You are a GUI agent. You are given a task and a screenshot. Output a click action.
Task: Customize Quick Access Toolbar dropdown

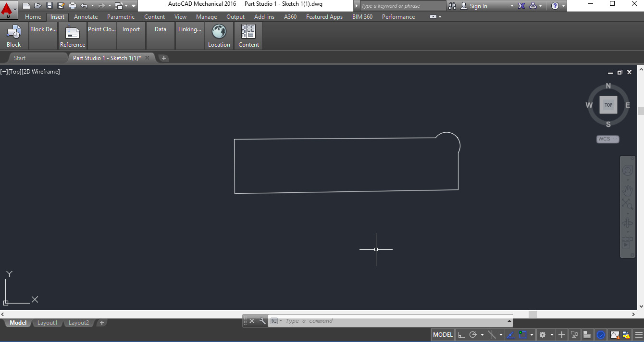(133, 6)
